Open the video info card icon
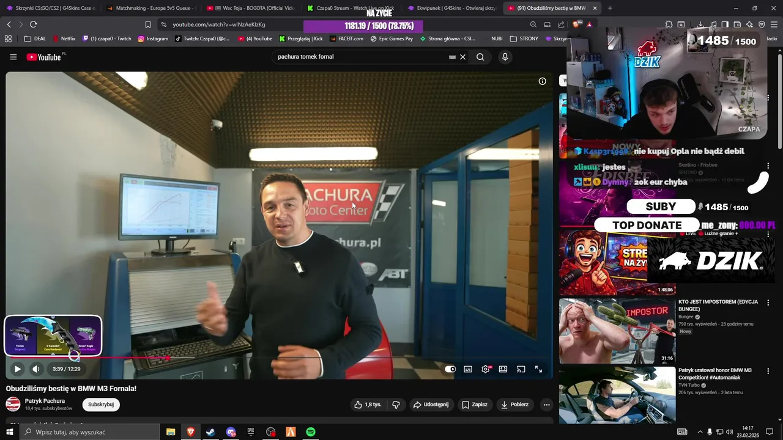This screenshot has height=440, width=783. pos(542,81)
